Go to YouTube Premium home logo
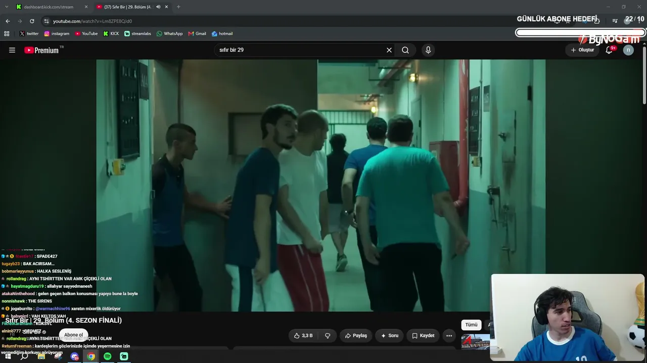 click(x=41, y=50)
